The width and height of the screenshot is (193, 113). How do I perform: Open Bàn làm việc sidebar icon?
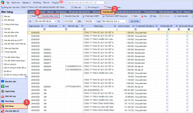coord(3,82)
